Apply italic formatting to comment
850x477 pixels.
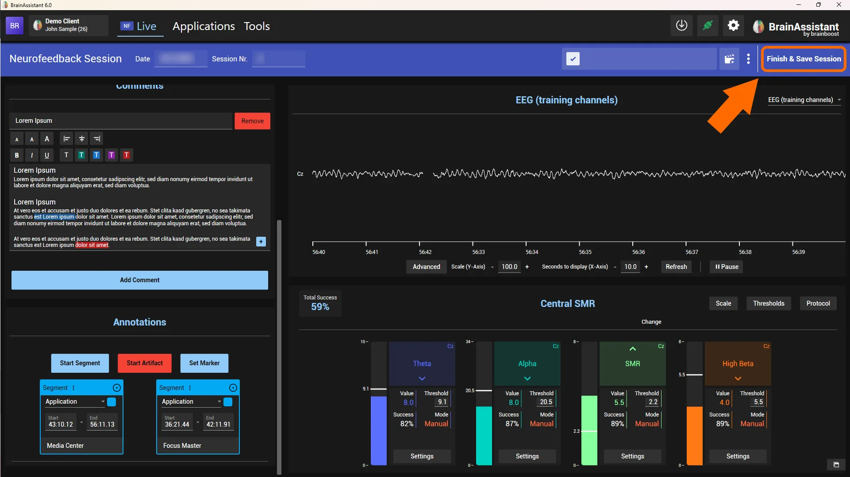pos(32,155)
